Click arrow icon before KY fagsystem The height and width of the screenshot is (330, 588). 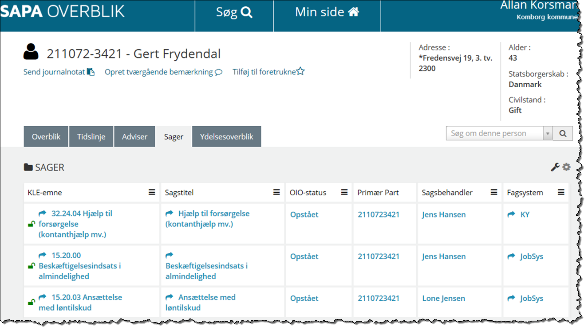(x=511, y=214)
